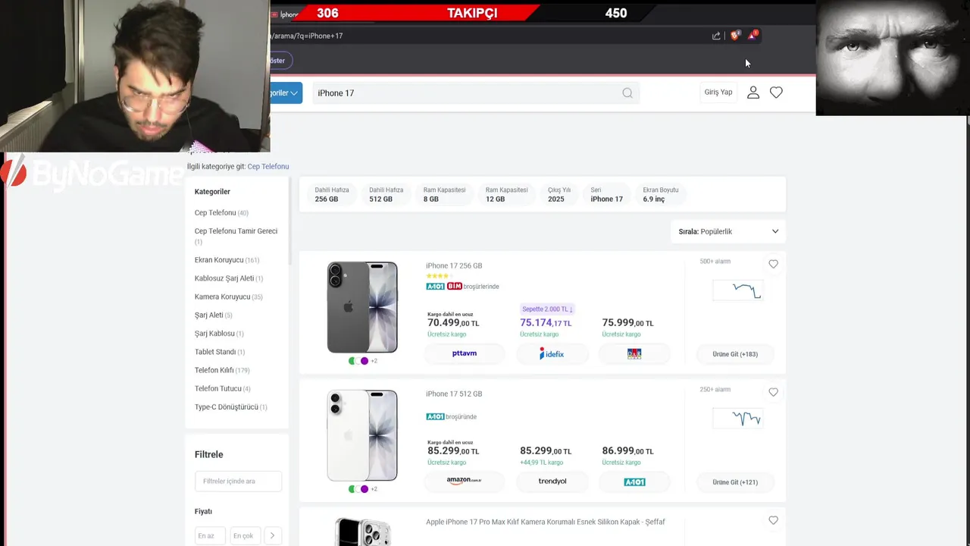The width and height of the screenshot is (970, 546).
Task: Open the Kategoriler dropdown button
Action: tap(286, 93)
